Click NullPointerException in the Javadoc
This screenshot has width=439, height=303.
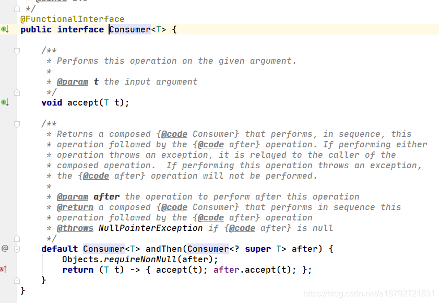coord(151,228)
